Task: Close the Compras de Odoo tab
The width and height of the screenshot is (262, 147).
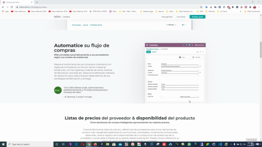Action: (32, 2)
